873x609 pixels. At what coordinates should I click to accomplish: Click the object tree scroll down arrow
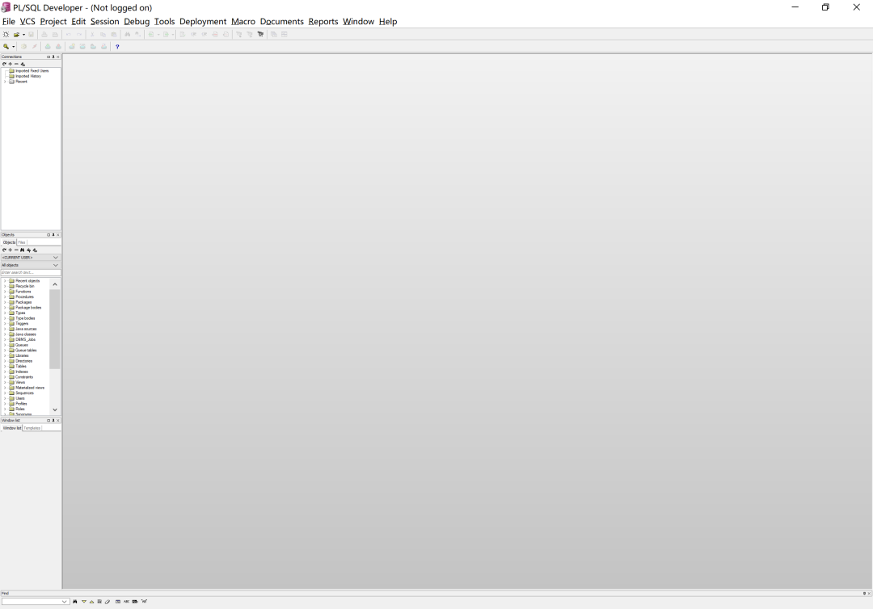point(55,409)
